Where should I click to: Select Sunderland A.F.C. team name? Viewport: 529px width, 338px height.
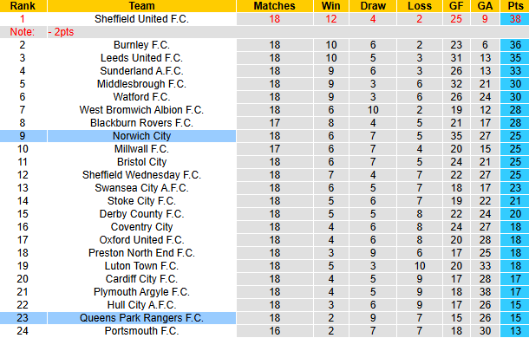pyautogui.click(x=141, y=71)
